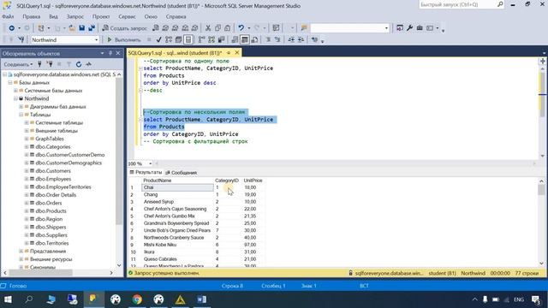This screenshot has height=308, width=548.
Task: Select the dbo.Customers tree item
Action: (53, 171)
